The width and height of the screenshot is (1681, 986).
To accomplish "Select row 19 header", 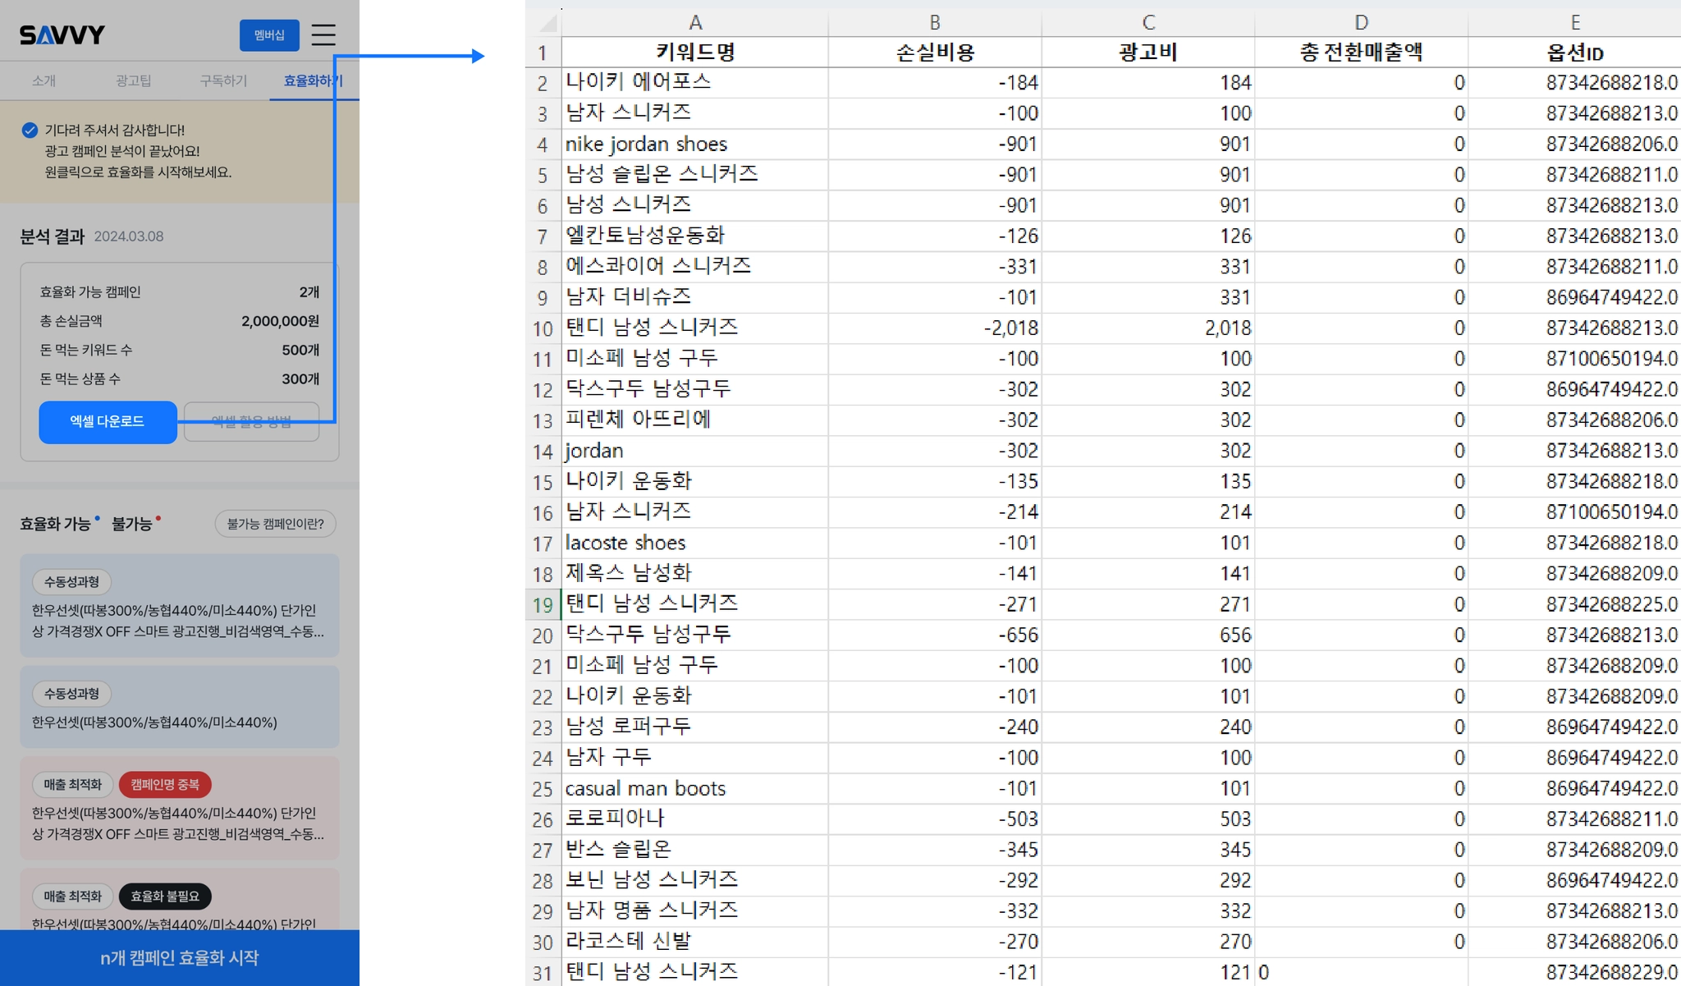I will tap(543, 605).
